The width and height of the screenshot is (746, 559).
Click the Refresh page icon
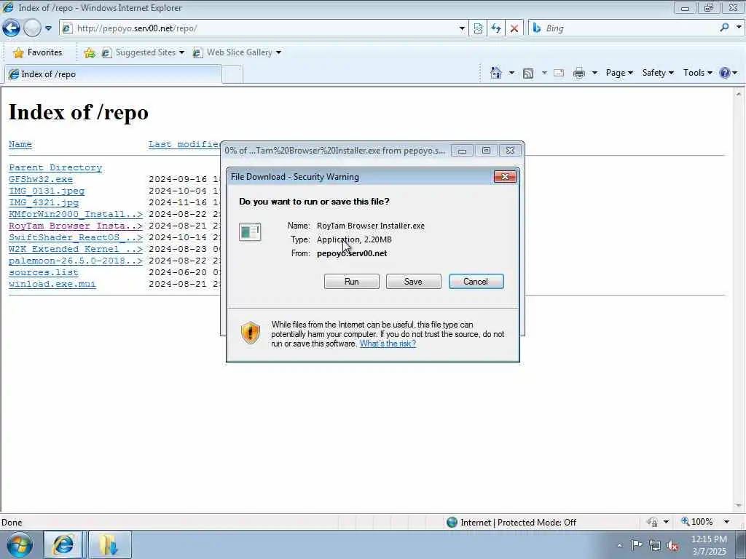496,28
